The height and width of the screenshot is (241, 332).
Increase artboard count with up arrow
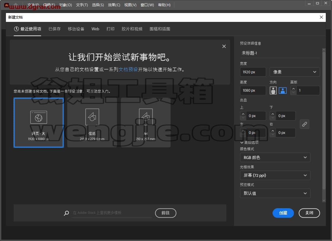coord(293,89)
